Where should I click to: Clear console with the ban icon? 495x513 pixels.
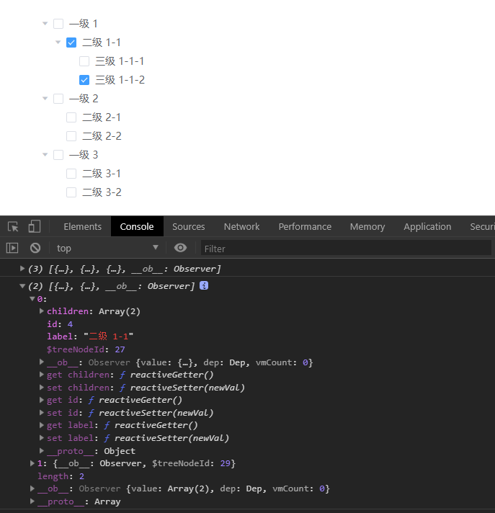(35, 248)
